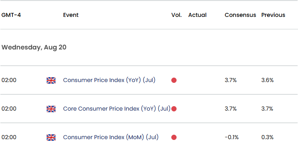The image size is (298, 150).
Task: Click UK flag beside Consumer Price Index (YoY)
Action: tap(51, 80)
